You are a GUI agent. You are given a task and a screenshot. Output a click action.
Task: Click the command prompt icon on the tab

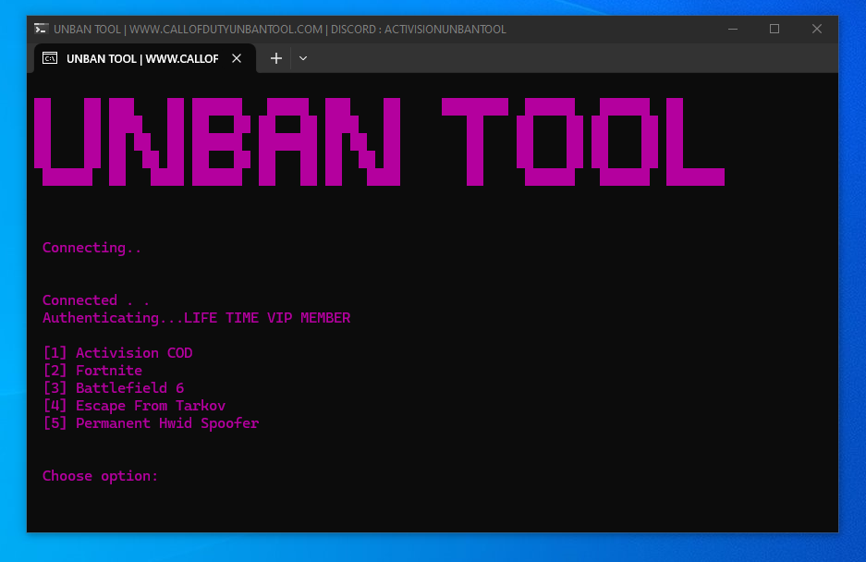50,58
